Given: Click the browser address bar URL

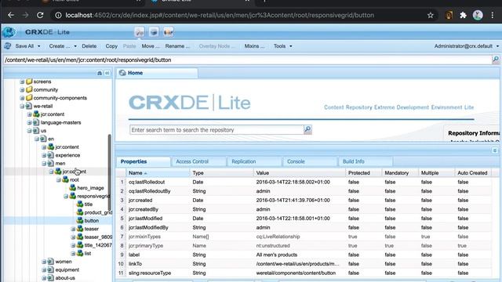Looking at the screenshot, I should 220,15.
